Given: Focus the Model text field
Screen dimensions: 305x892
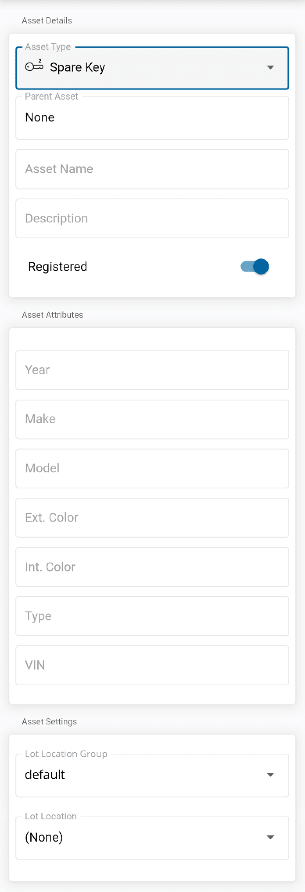Looking at the screenshot, I should (152, 468).
